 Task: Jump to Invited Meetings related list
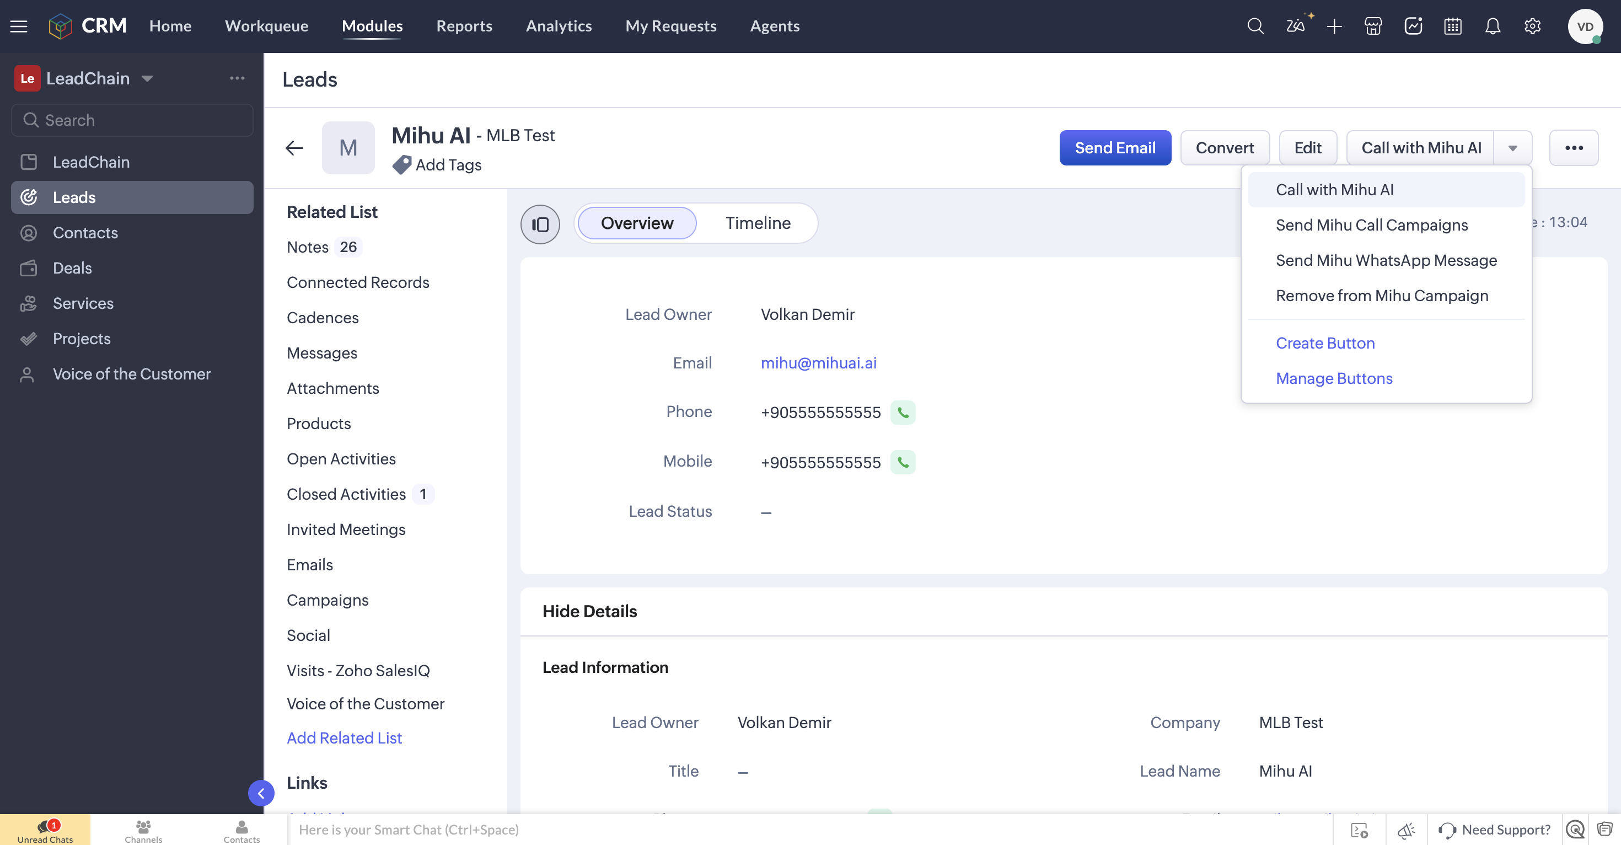click(346, 530)
